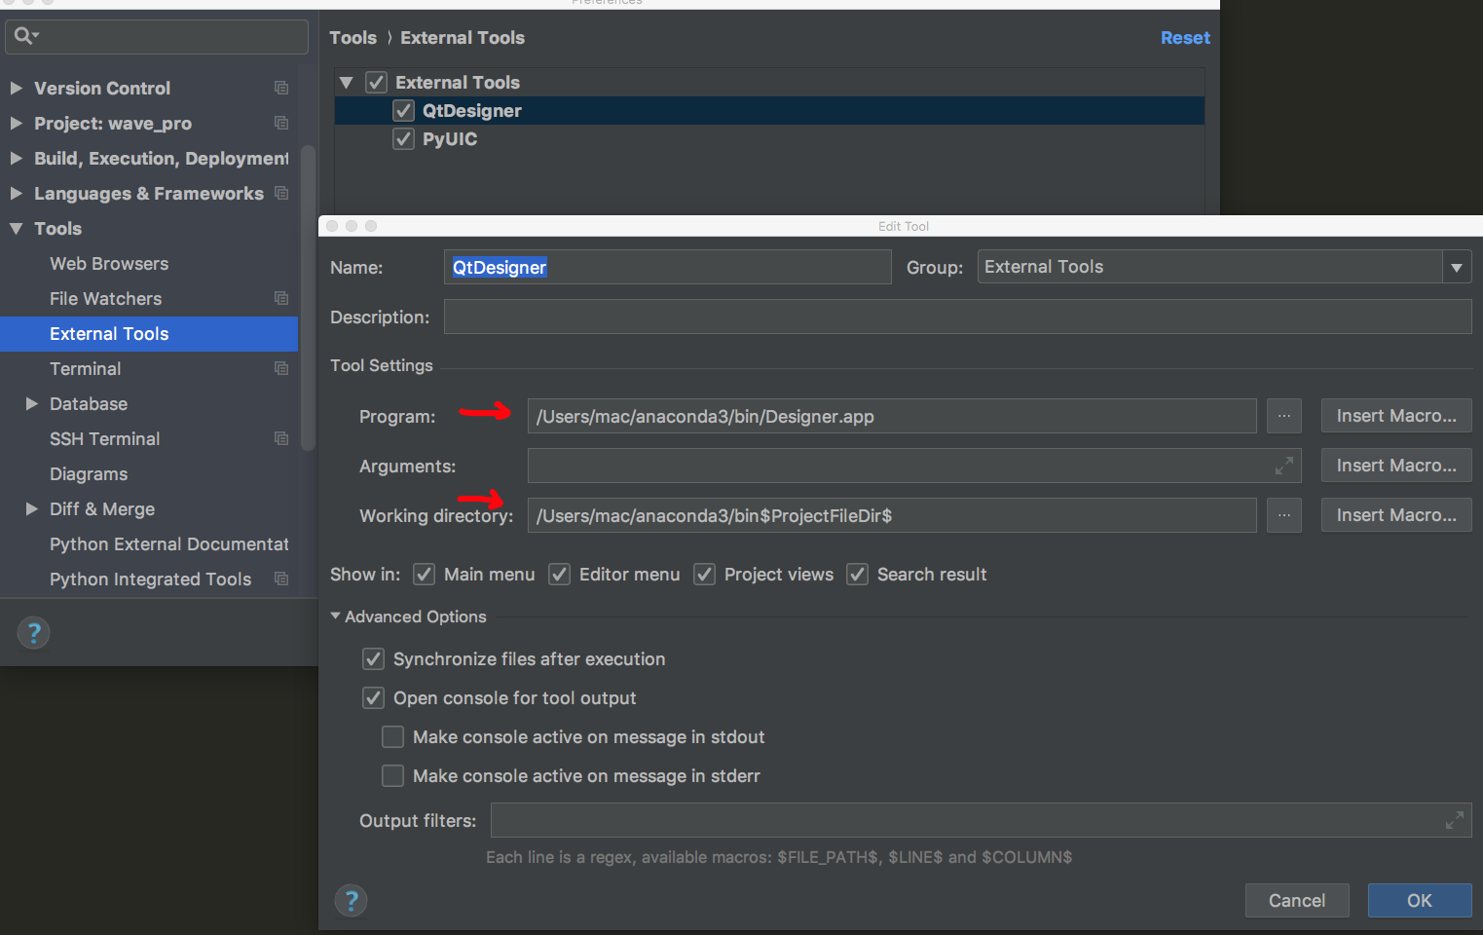This screenshot has width=1483, height=935.
Task: Browse for Working directory with ellipsis button
Action: click(x=1283, y=515)
